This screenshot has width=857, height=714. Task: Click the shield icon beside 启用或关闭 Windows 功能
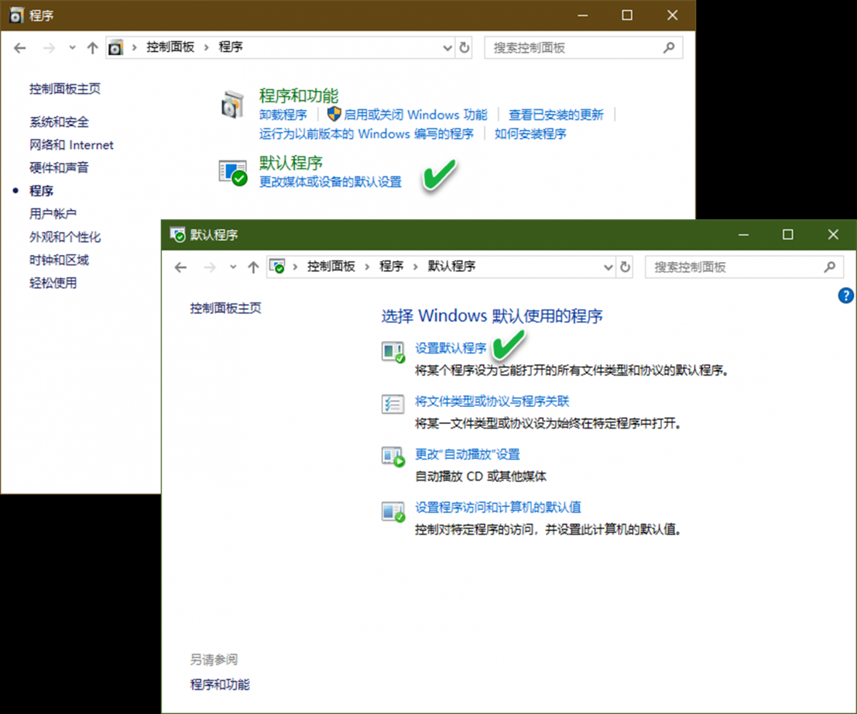coord(333,114)
